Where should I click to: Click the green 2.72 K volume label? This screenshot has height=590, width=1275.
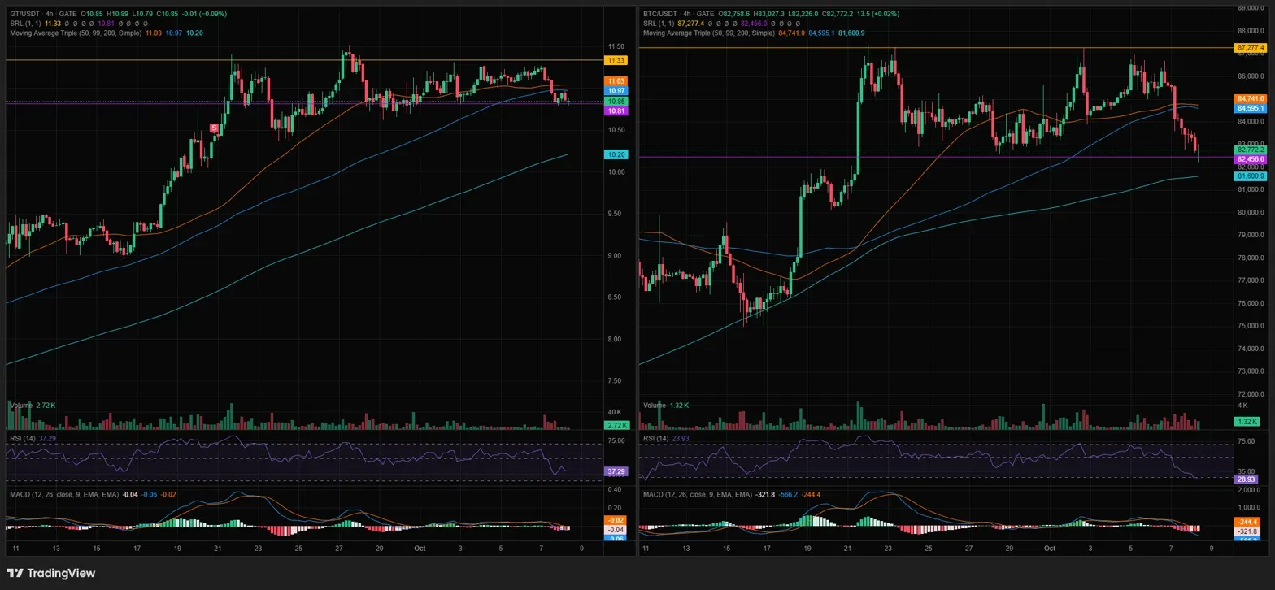616,425
